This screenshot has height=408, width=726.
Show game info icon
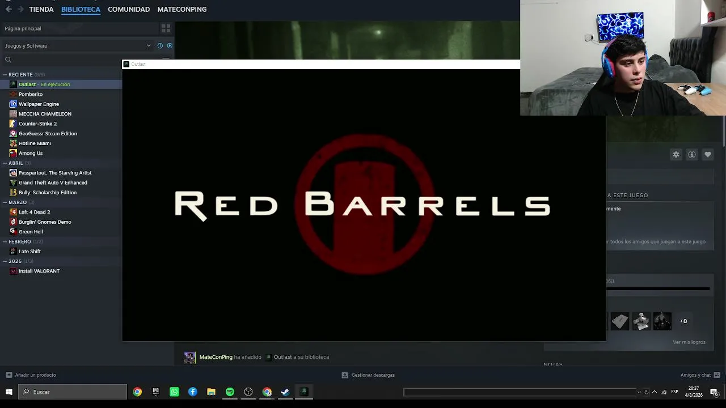click(x=692, y=154)
